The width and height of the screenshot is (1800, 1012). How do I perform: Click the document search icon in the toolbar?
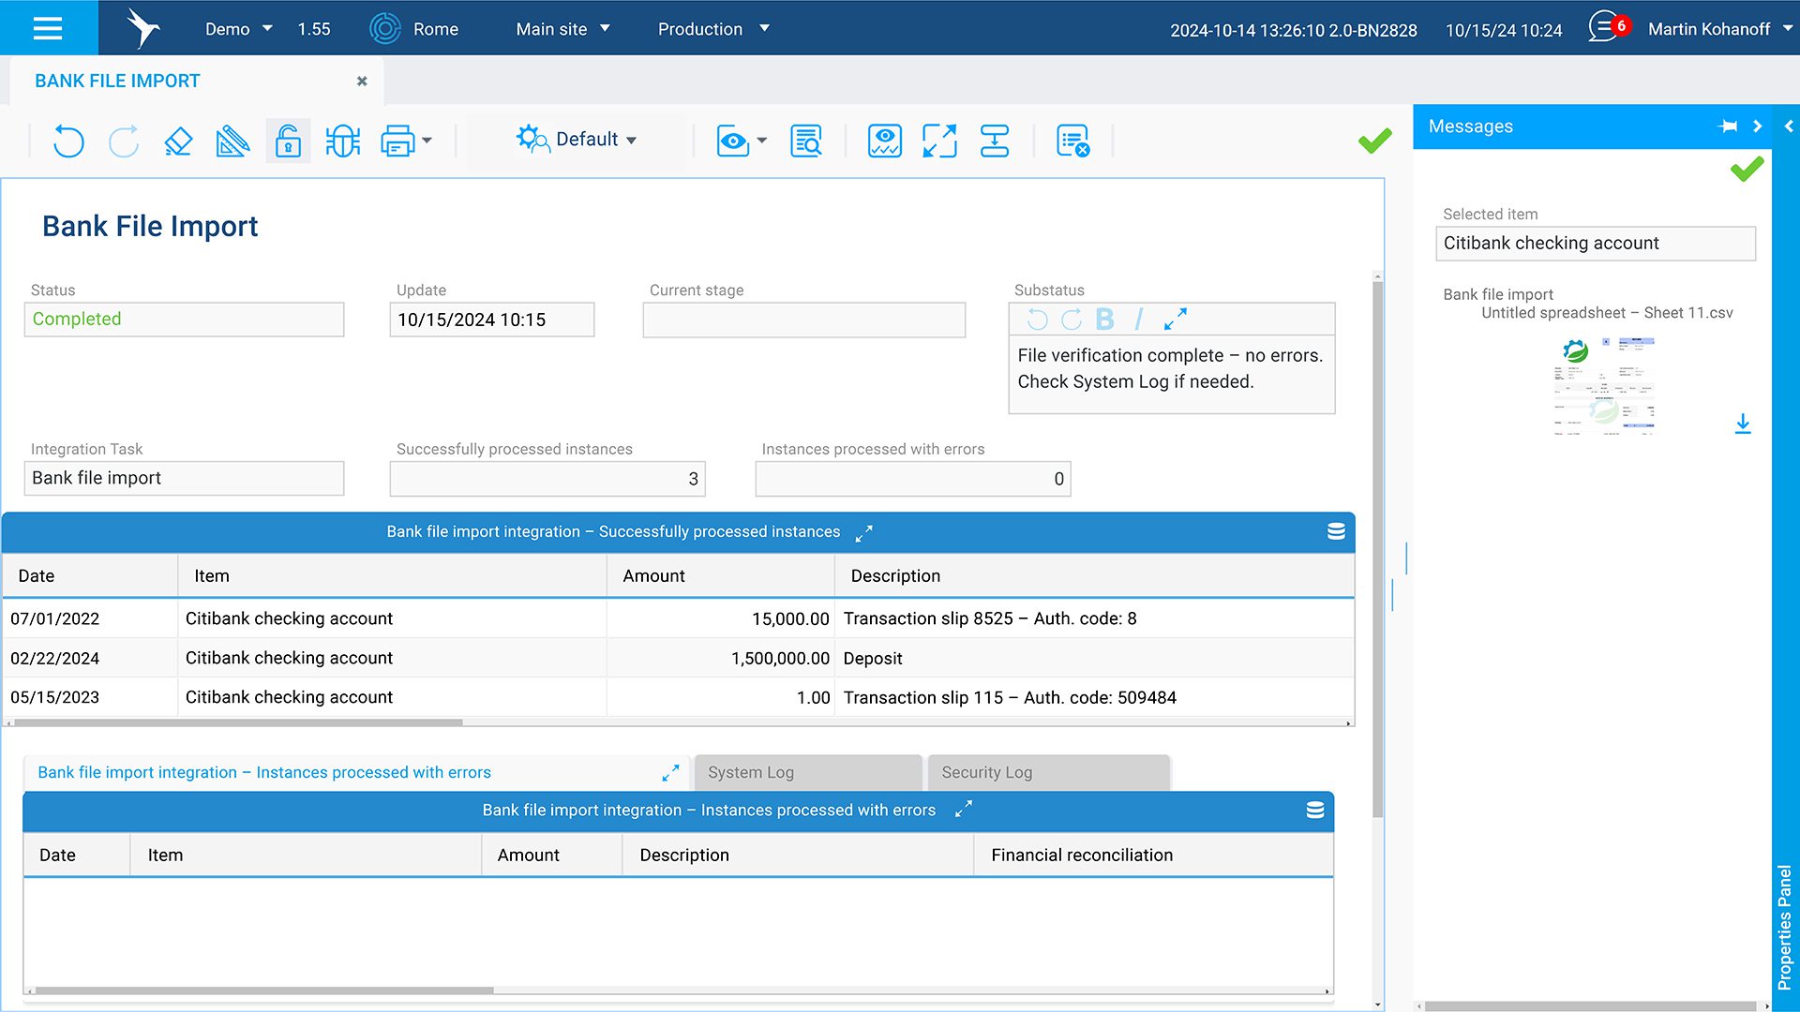(806, 141)
